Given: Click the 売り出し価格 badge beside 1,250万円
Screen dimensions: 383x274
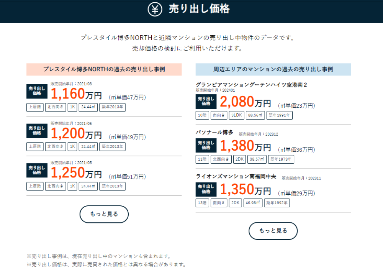Looking at the screenshot, I should point(37,170).
